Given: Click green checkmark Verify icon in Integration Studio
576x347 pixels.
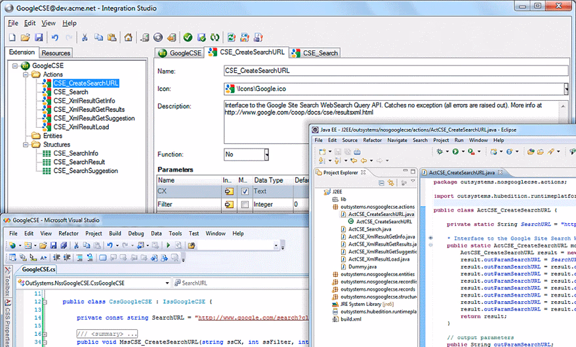Looking at the screenshot, I should pyautogui.click(x=188, y=37).
